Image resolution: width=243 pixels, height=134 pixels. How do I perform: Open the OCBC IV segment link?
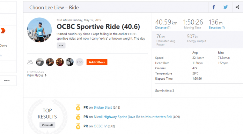[x=100, y=126]
